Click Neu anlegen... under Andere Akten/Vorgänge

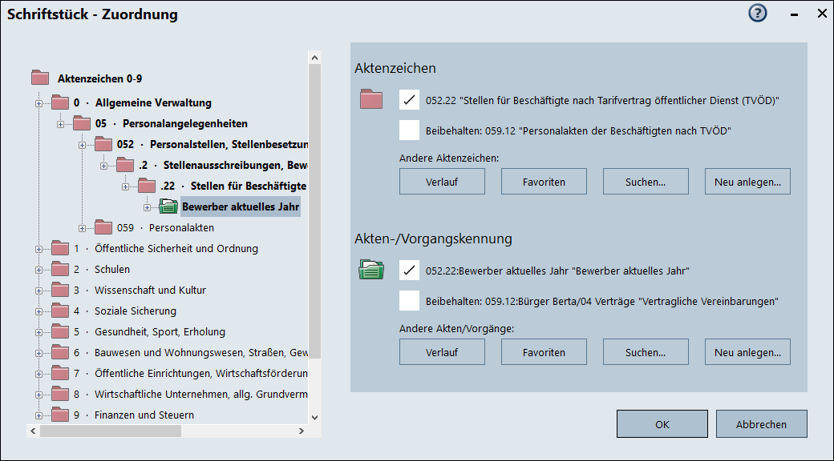(x=747, y=352)
